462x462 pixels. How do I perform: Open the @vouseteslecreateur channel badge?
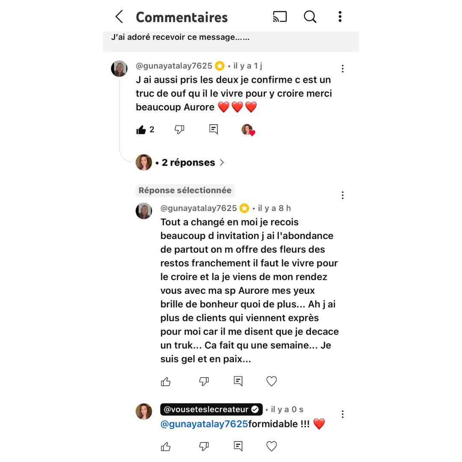click(211, 409)
